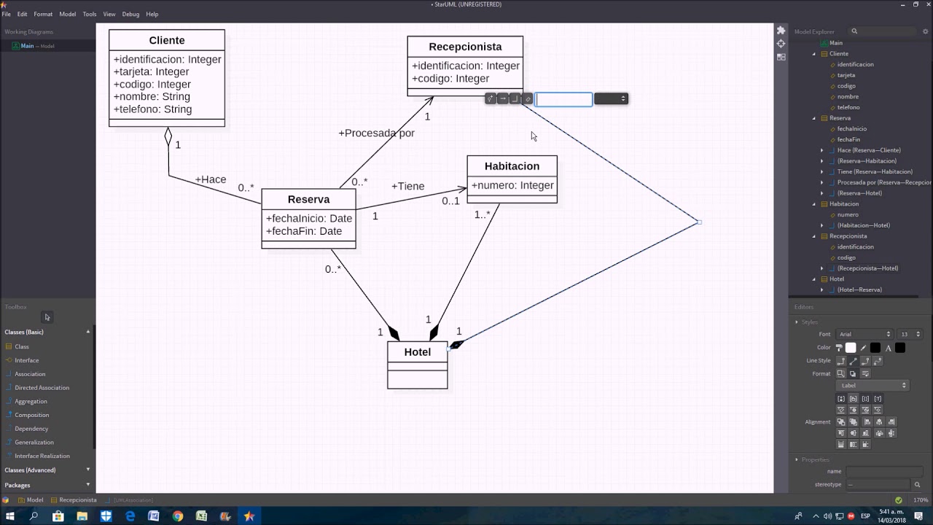
Task: Pick the Generalization tool
Action: click(x=34, y=442)
